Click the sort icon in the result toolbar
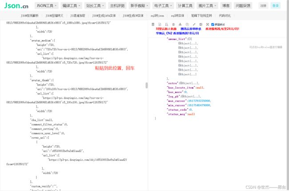Viewport: 289px width, 191px height. (x=166, y=24)
